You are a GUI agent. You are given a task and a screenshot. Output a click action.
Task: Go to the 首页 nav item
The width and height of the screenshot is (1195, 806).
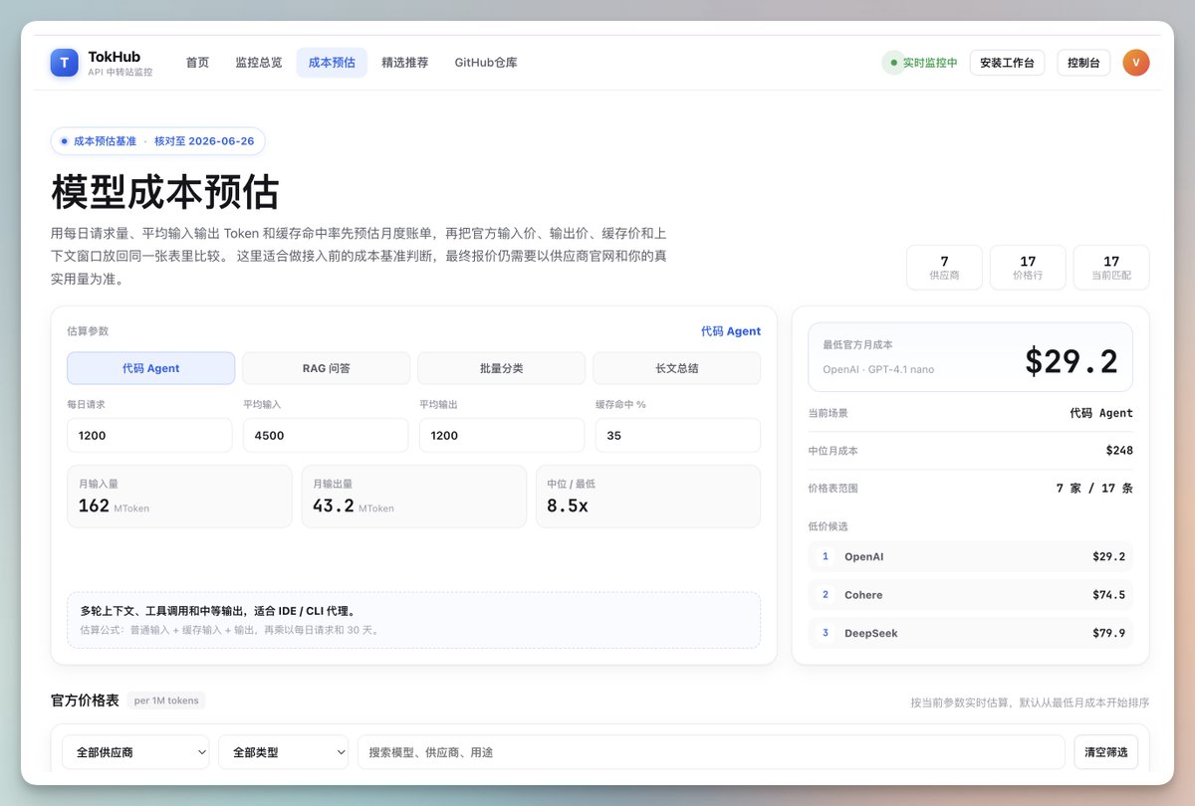click(x=197, y=63)
